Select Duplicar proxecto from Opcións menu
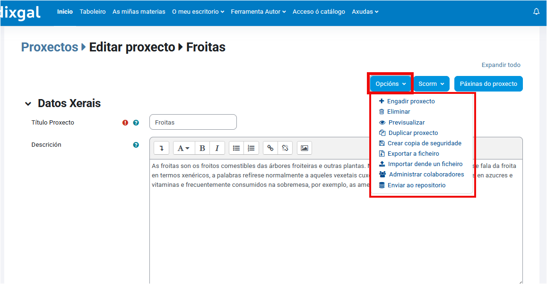 tap(413, 133)
